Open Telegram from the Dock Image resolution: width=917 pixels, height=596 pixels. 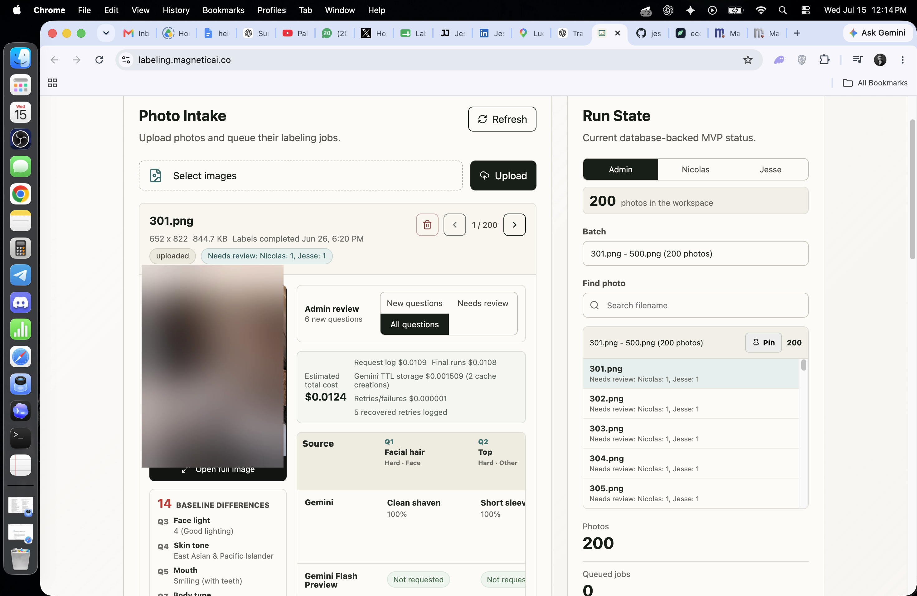(x=20, y=275)
